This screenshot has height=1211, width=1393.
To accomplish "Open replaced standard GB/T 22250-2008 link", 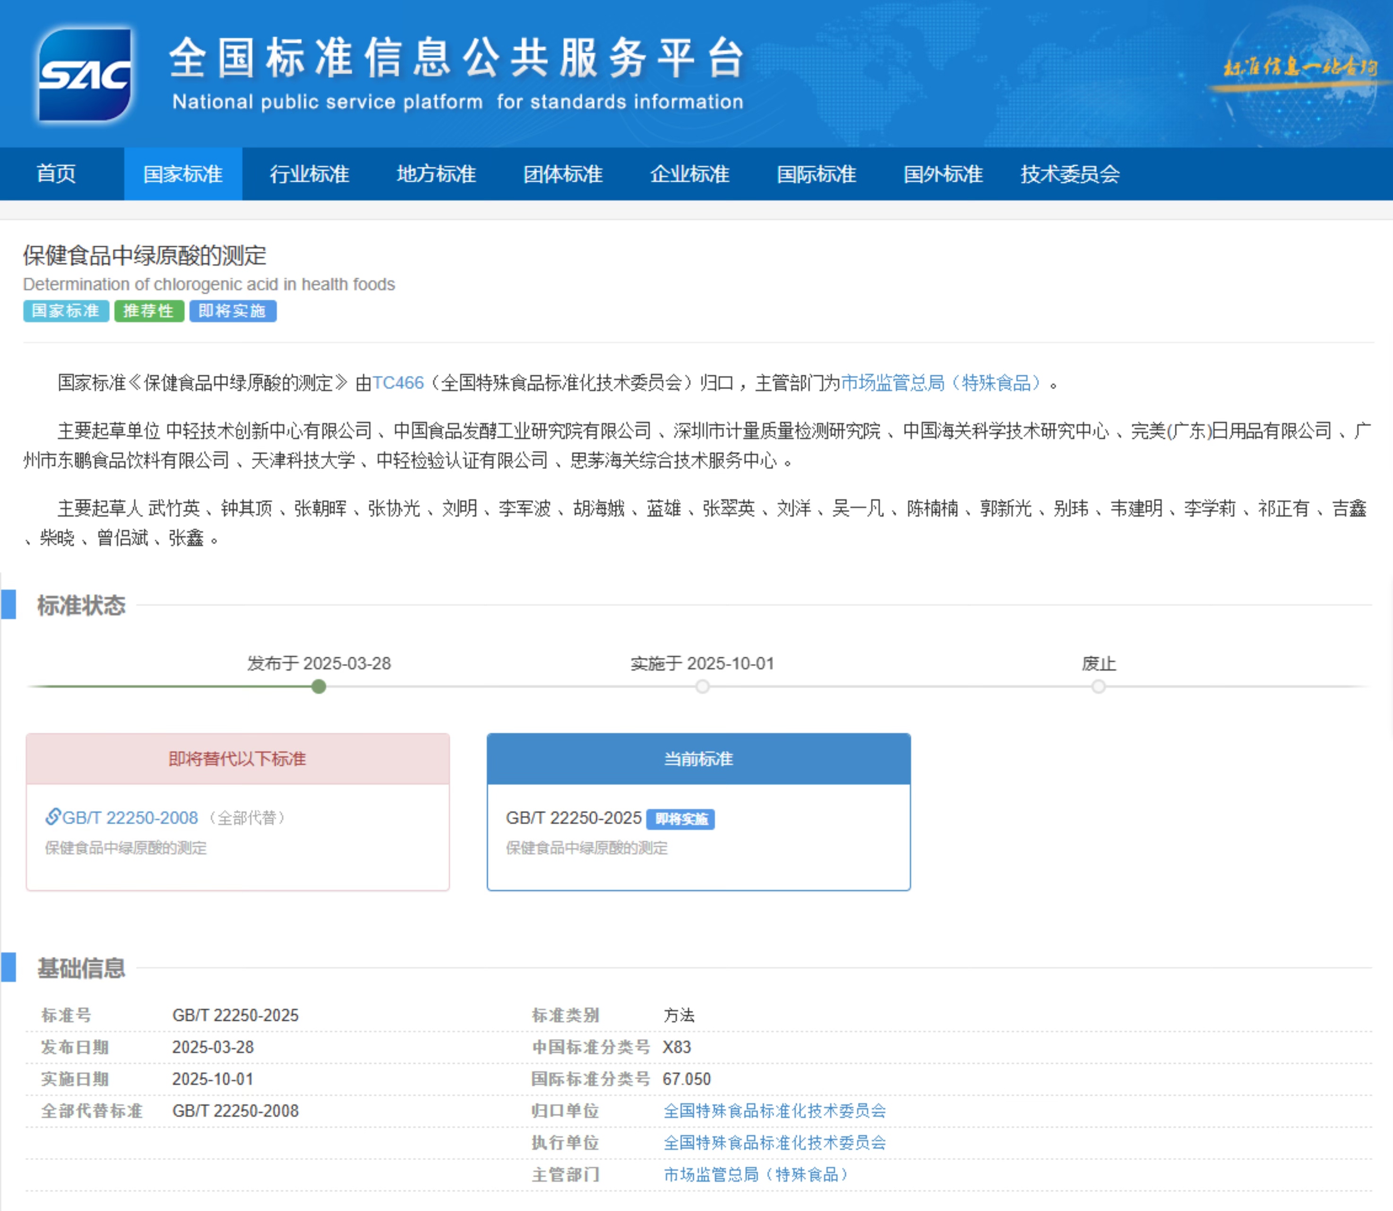I will (x=130, y=818).
